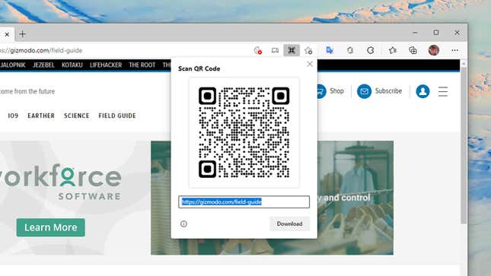
Task: Click the page vertical scrollbar thumb
Action: (464, 145)
